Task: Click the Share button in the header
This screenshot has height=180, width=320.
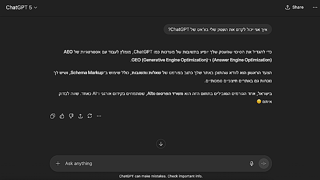Action: click(x=294, y=7)
